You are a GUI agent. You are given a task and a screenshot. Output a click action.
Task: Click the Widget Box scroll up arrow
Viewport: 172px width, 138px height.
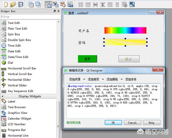tap(59, 22)
